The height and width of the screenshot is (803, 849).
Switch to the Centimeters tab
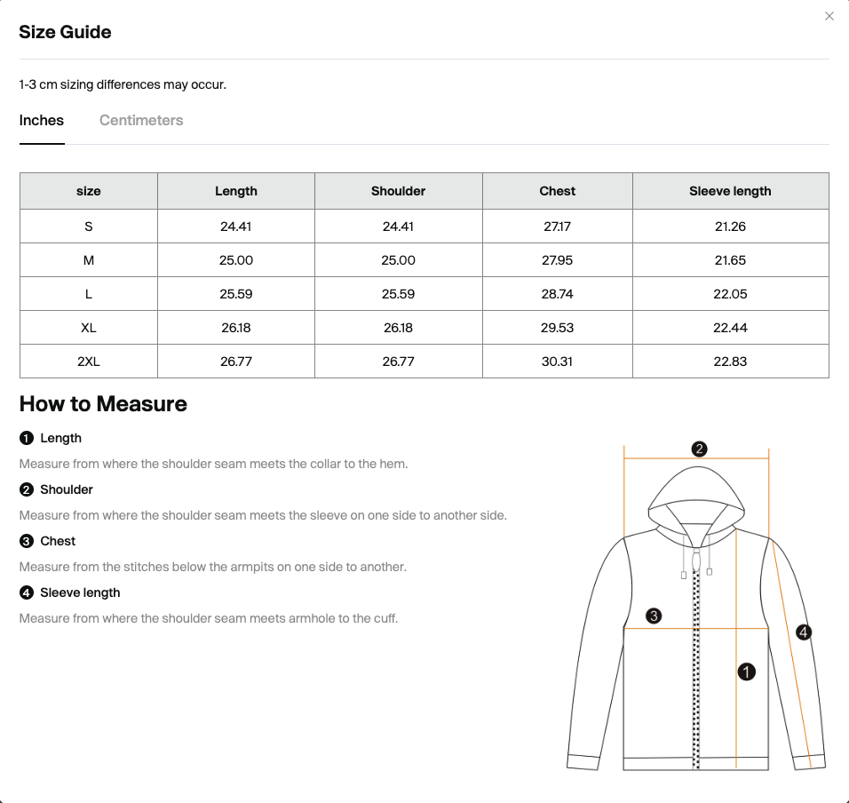[141, 120]
